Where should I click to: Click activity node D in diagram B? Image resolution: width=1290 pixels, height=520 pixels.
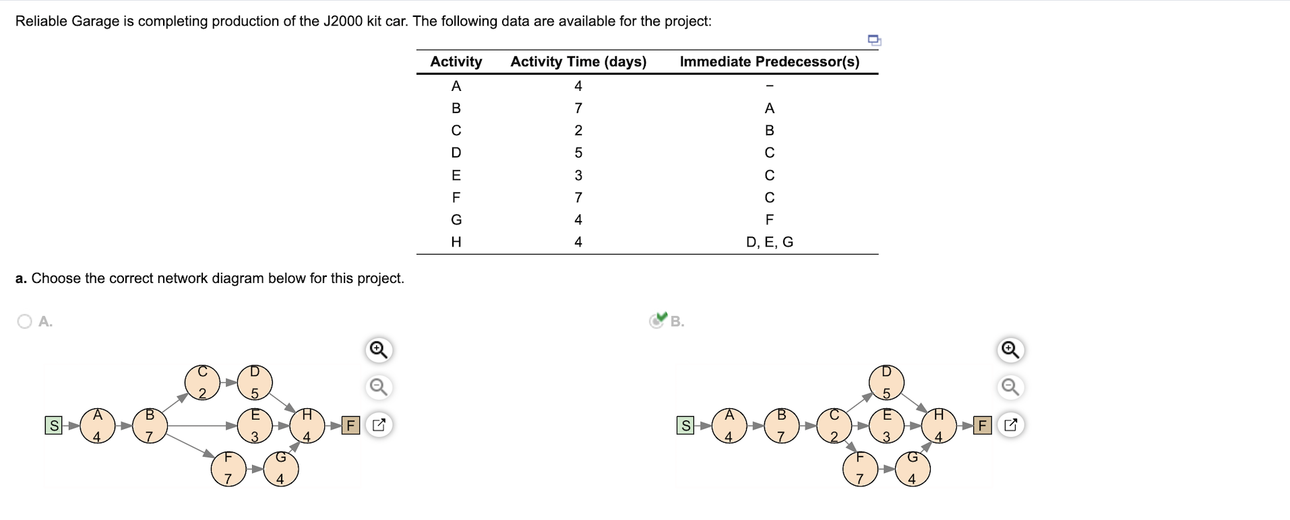886,381
